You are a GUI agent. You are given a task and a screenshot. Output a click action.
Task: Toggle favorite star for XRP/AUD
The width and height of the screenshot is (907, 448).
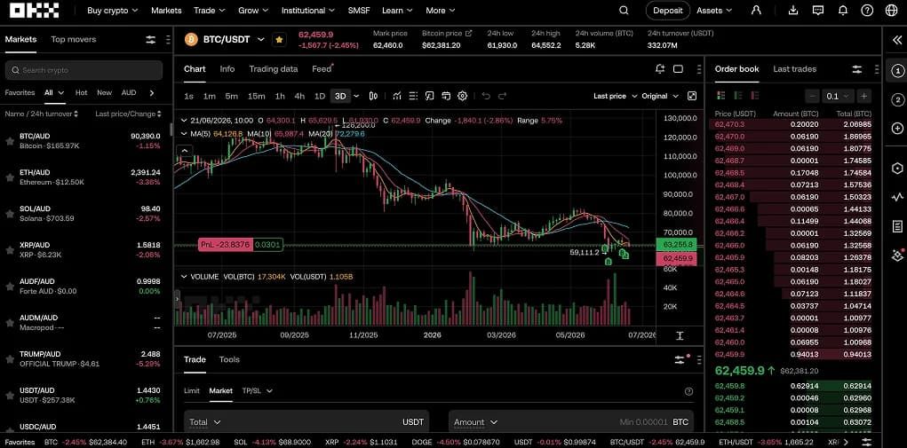tap(10, 250)
